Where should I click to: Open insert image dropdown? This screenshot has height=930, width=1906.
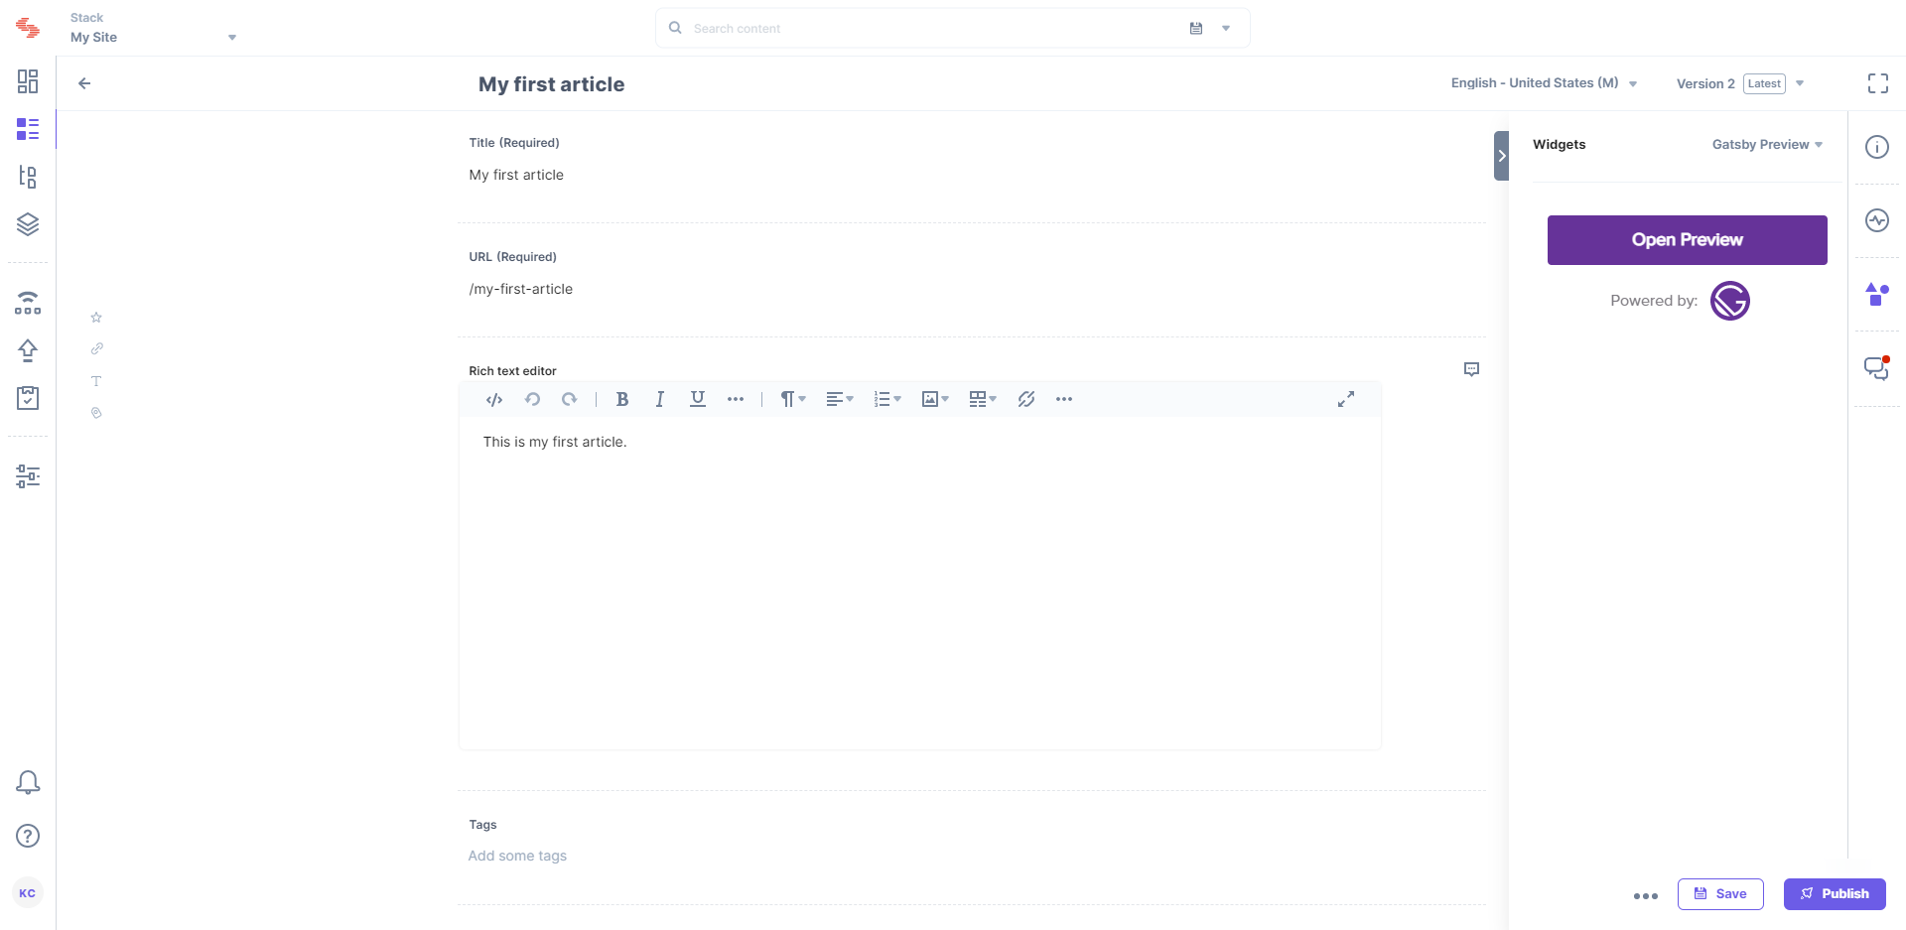click(x=935, y=399)
